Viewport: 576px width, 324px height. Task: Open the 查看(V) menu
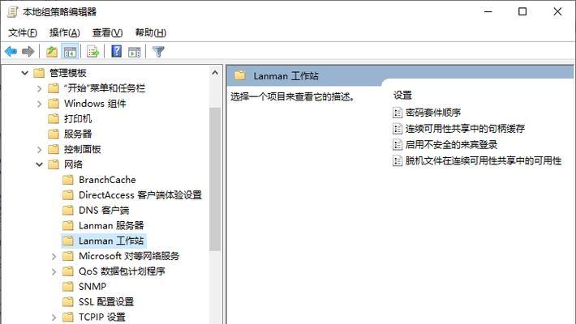pyautogui.click(x=107, y=32)
